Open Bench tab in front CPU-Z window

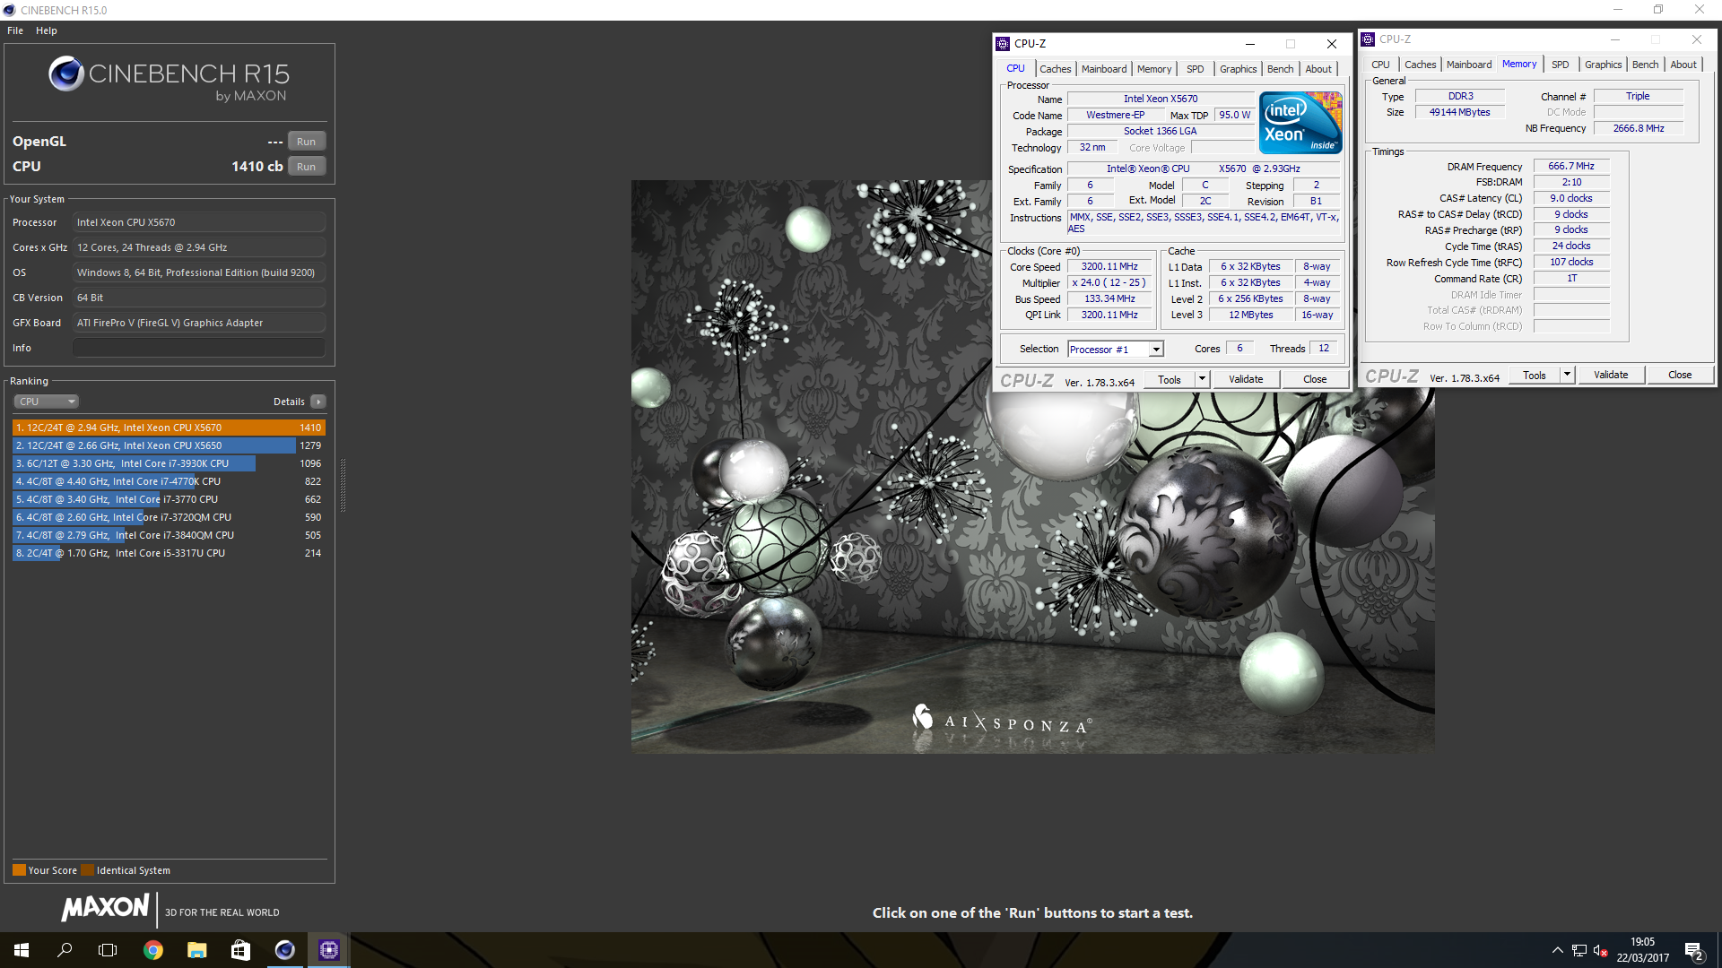coord(1280,69)
